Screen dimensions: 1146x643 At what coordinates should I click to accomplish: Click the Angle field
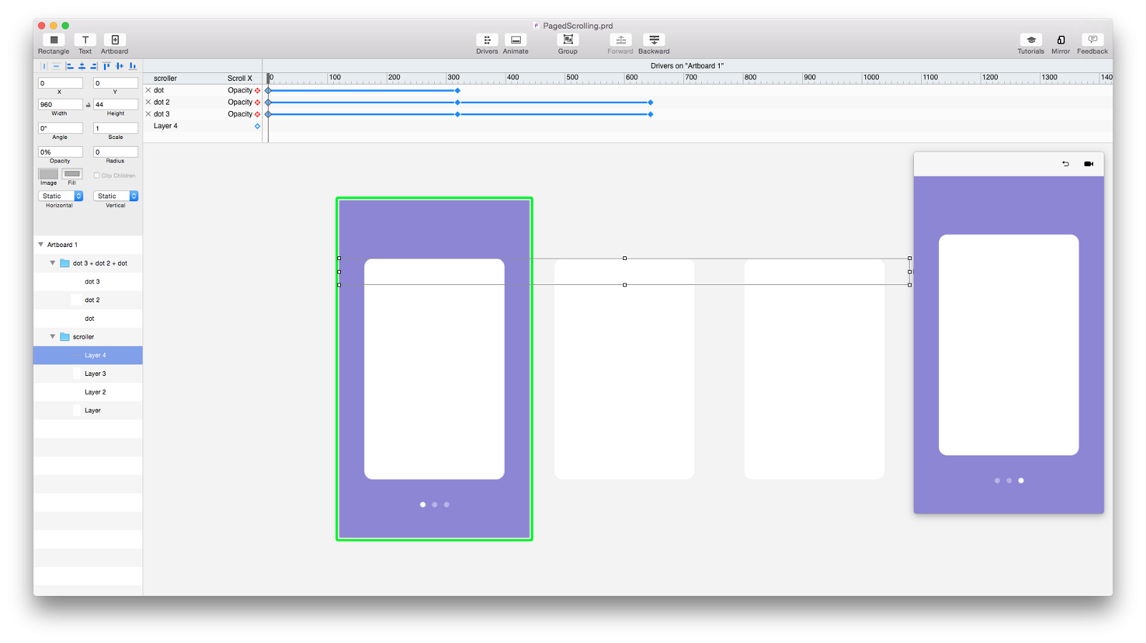[60, 128]
